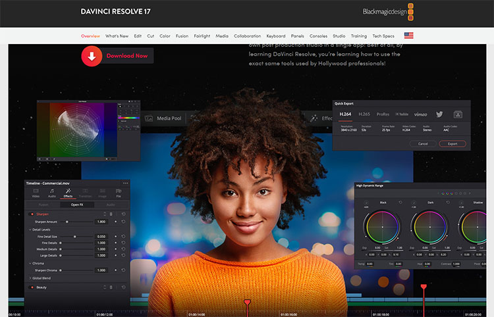
Task: Switch to the Open FX sub-tab
Action: point(77,205)
